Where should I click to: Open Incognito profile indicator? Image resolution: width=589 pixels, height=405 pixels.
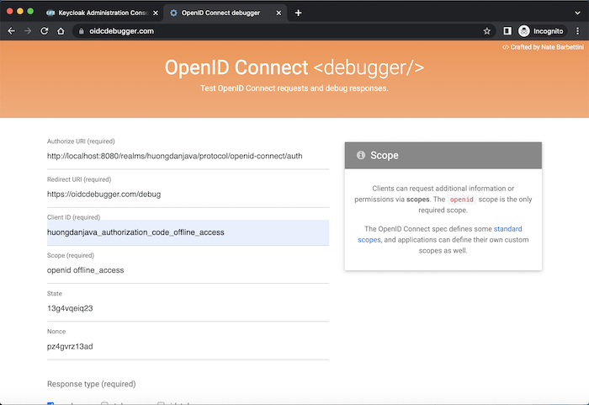[541, 31]
